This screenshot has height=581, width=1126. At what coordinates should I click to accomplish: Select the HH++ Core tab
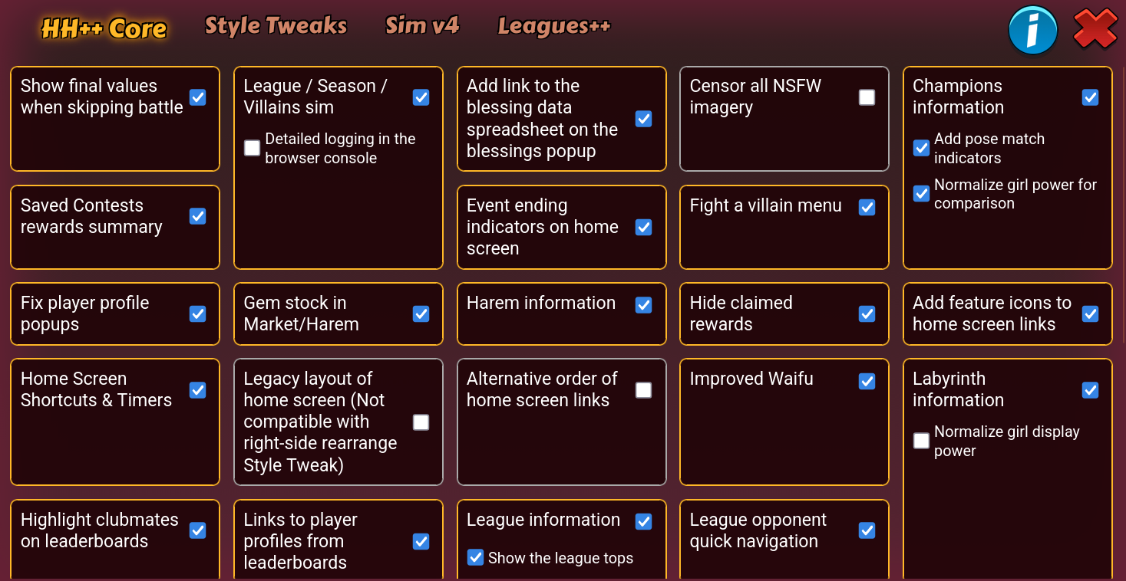coord(104,28)
